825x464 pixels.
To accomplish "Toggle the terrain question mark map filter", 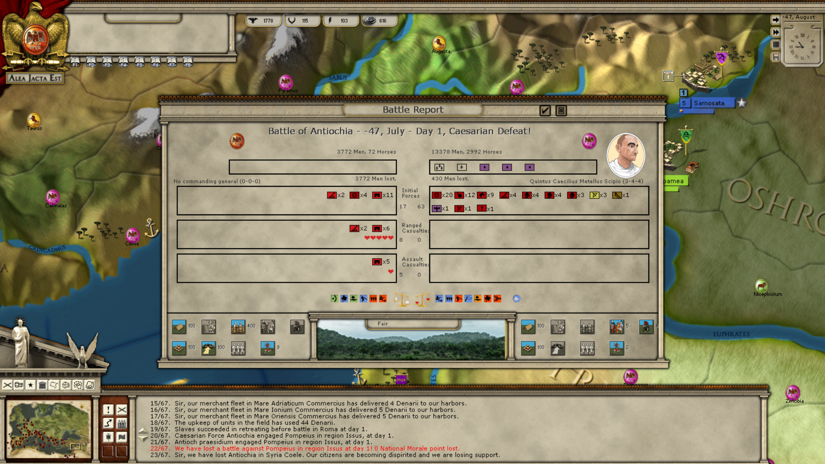I will 89,385.
